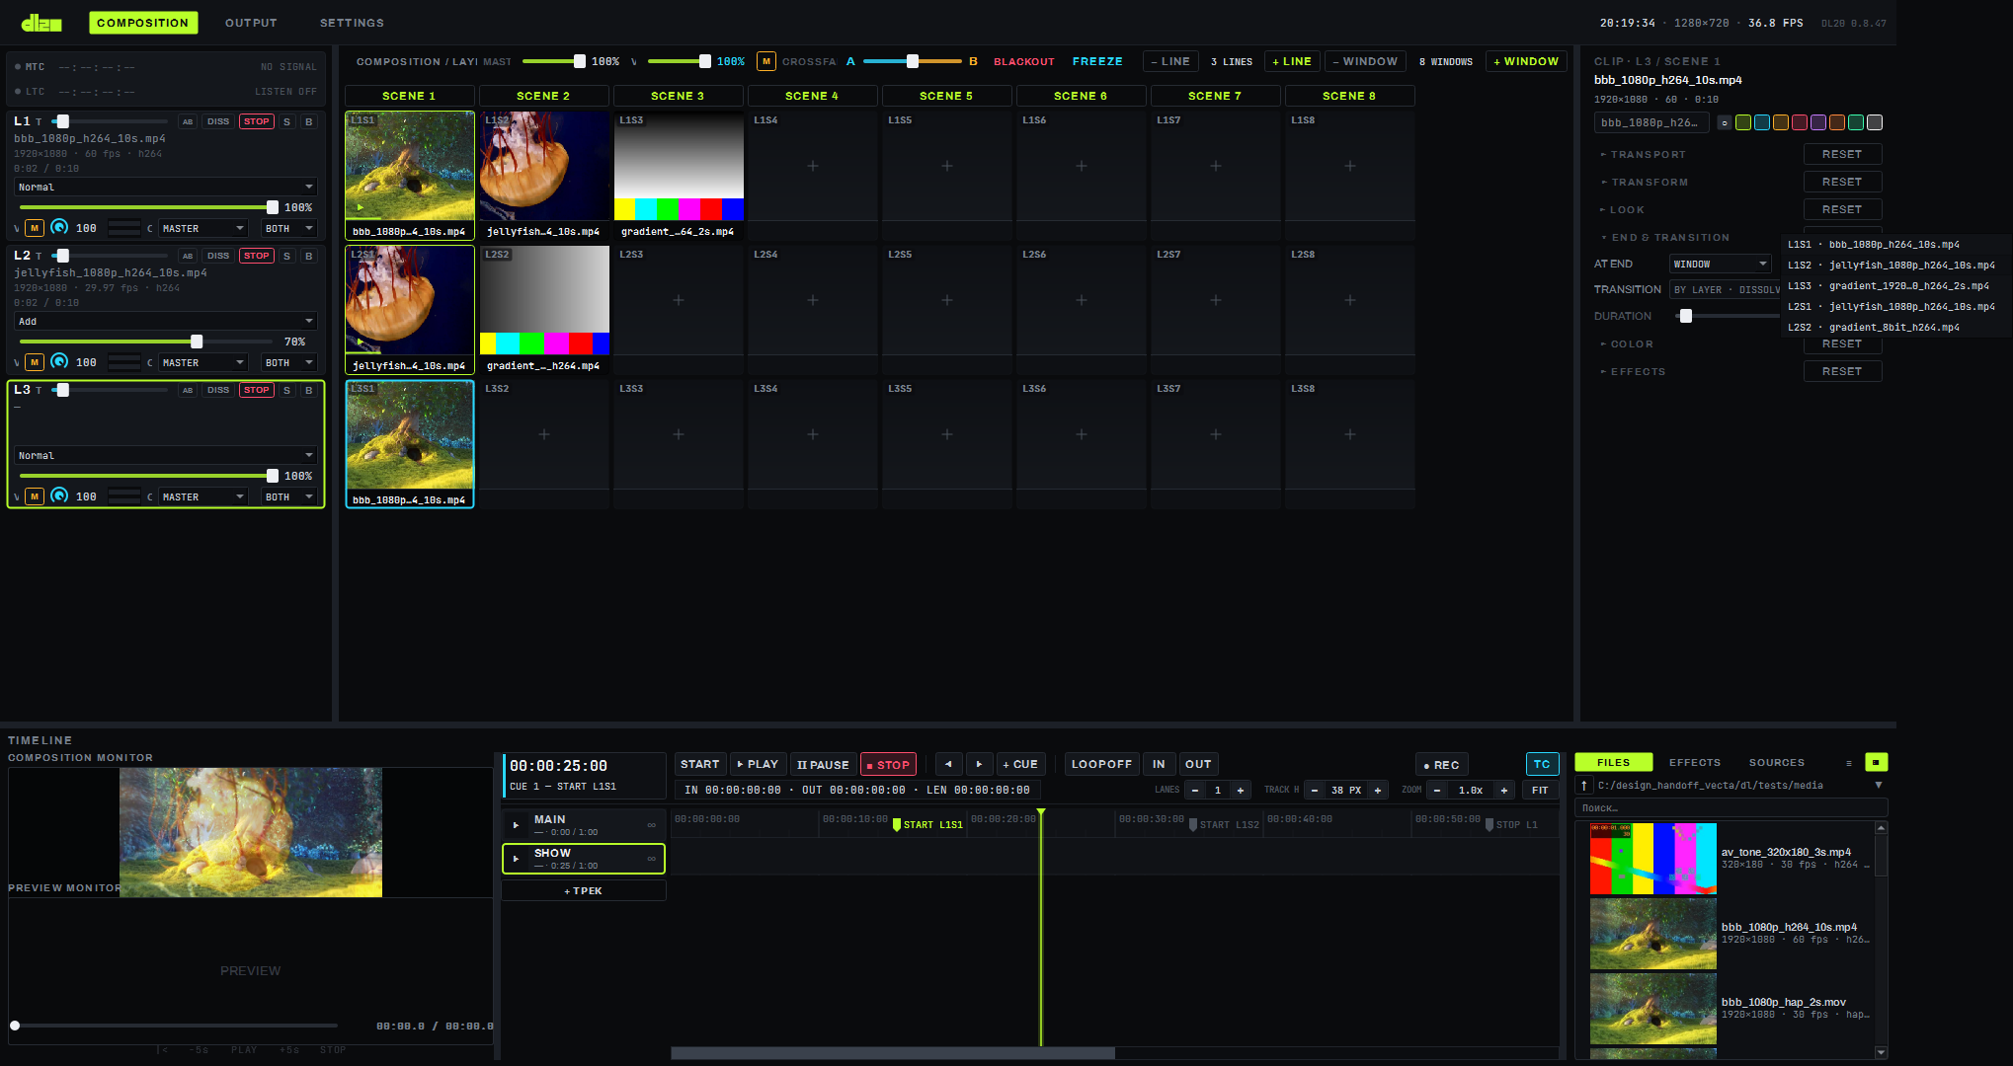
Task: Open the L1 BOTH dropdown
Action: pyautogui.click(x=288, y=228)
